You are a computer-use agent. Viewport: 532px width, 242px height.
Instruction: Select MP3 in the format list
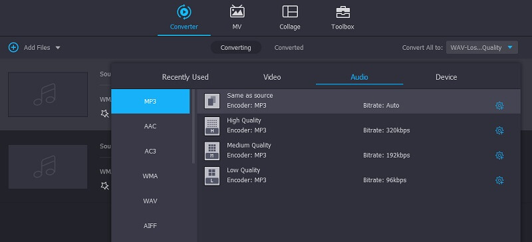(150, 101)
